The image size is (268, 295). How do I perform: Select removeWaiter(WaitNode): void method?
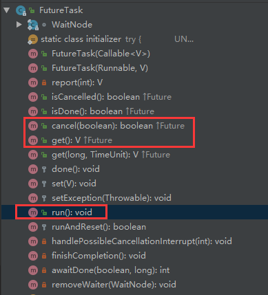[x=114, y=285]
